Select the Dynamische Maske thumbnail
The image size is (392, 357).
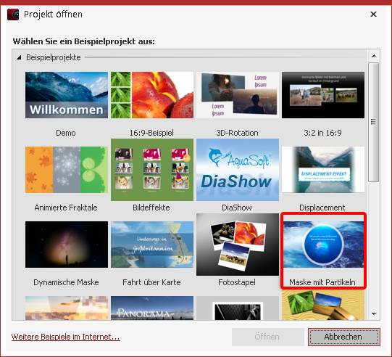67,245
